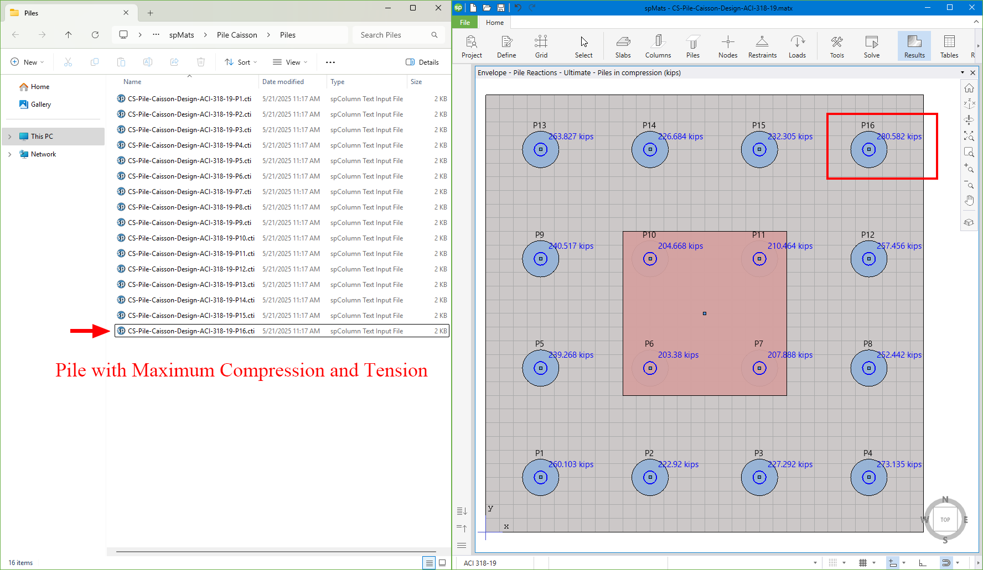Open the Sort dropdown in Explorer

[241, 62]
